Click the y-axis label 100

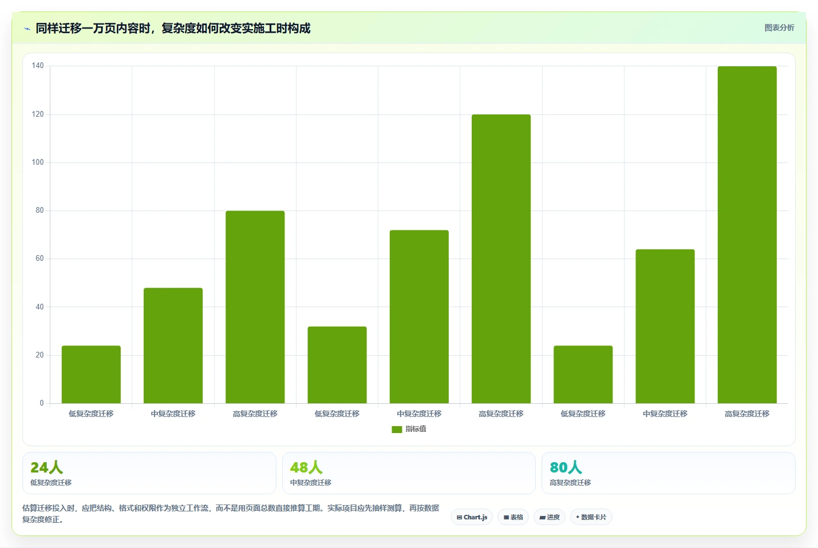click(x=38, y=162)
